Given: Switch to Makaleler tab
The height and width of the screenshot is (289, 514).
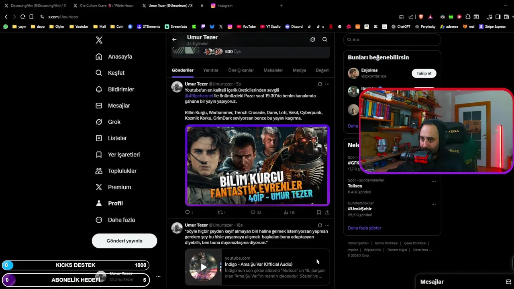Looking at the screenshot, I should click(x=273, y=70).
